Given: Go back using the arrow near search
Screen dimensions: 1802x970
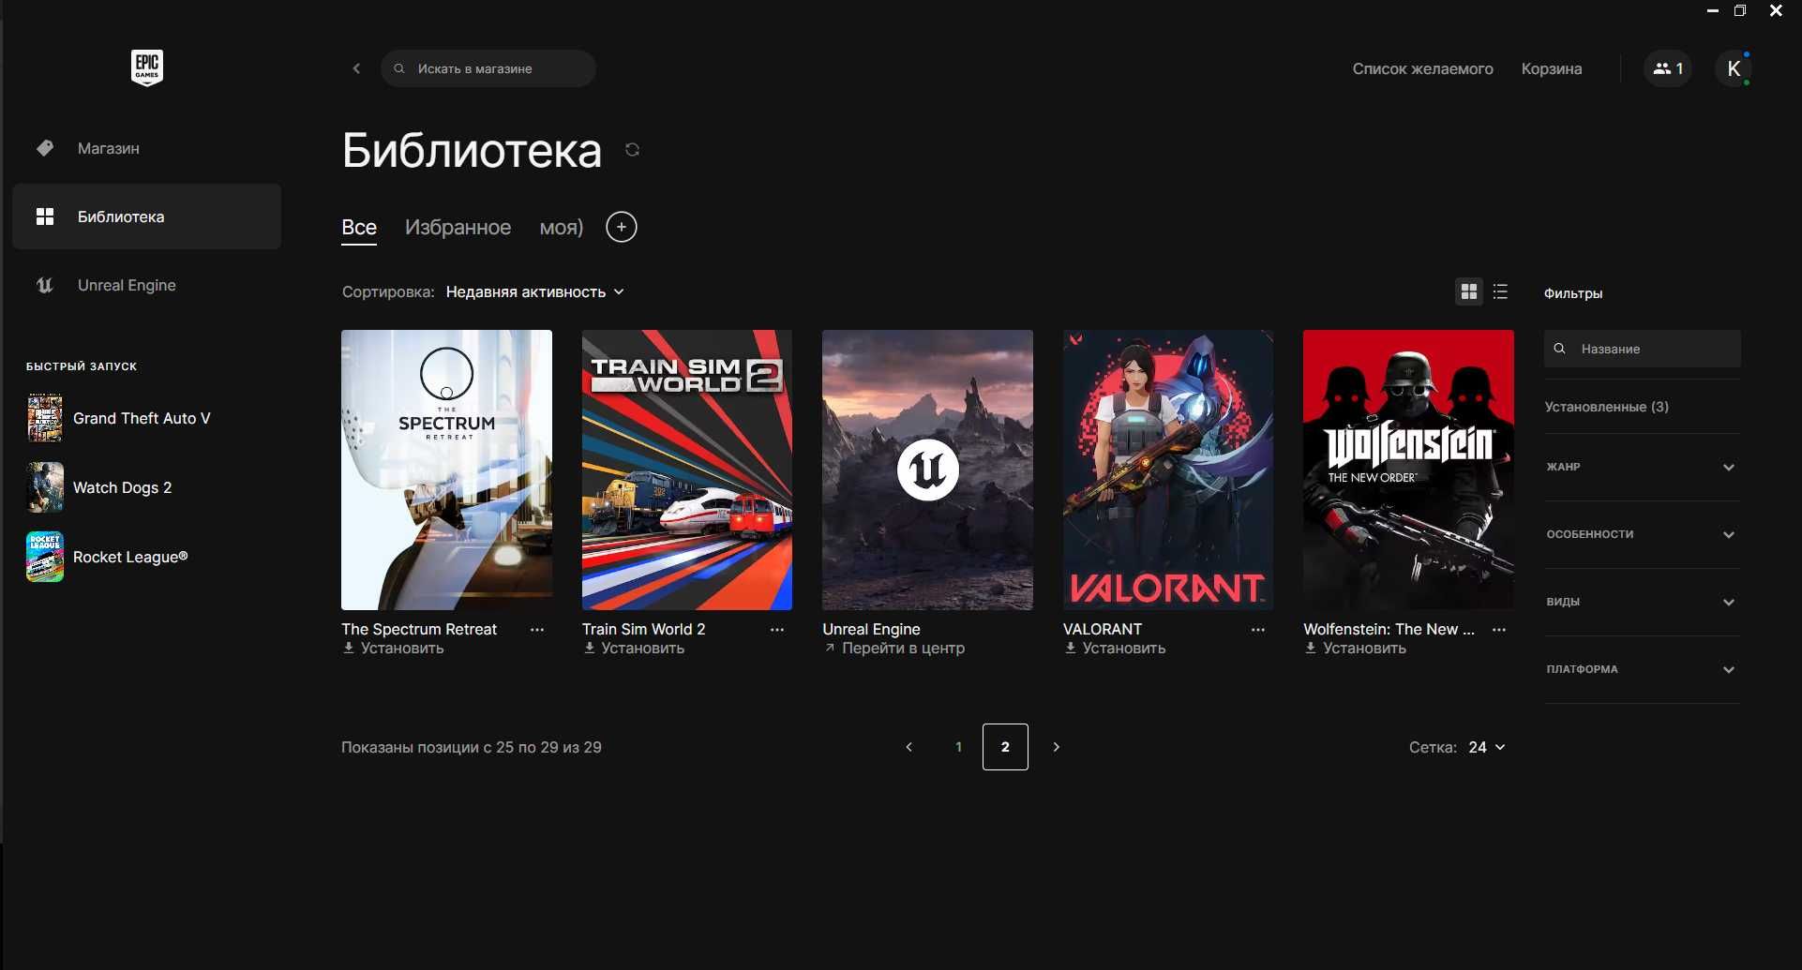Looking at the screenshot, I should tap(356, 68).
